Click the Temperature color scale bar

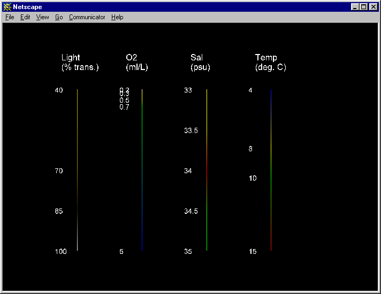coord(271,169)
